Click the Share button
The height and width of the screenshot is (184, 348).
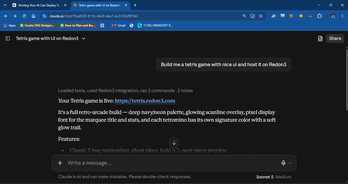click(335, 38)
